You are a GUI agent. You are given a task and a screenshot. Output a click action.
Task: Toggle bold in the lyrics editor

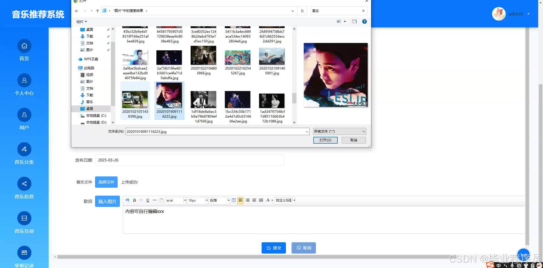[x=135, y=200]
